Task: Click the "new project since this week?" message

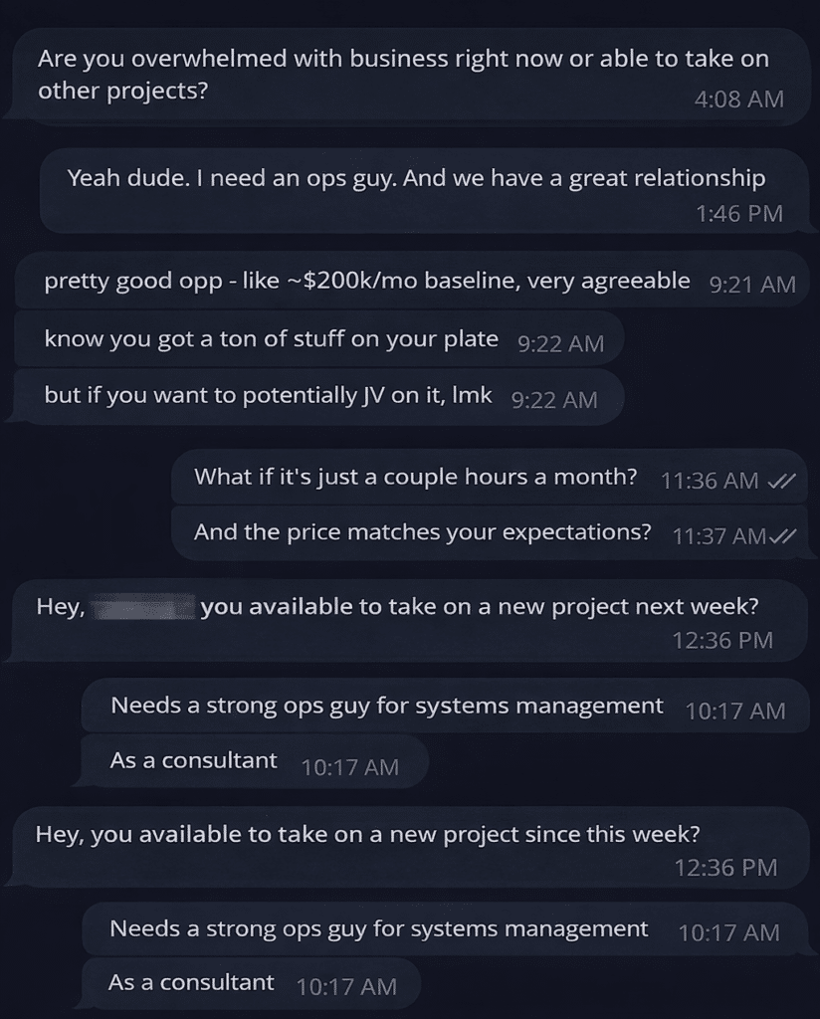Action: 367,834
